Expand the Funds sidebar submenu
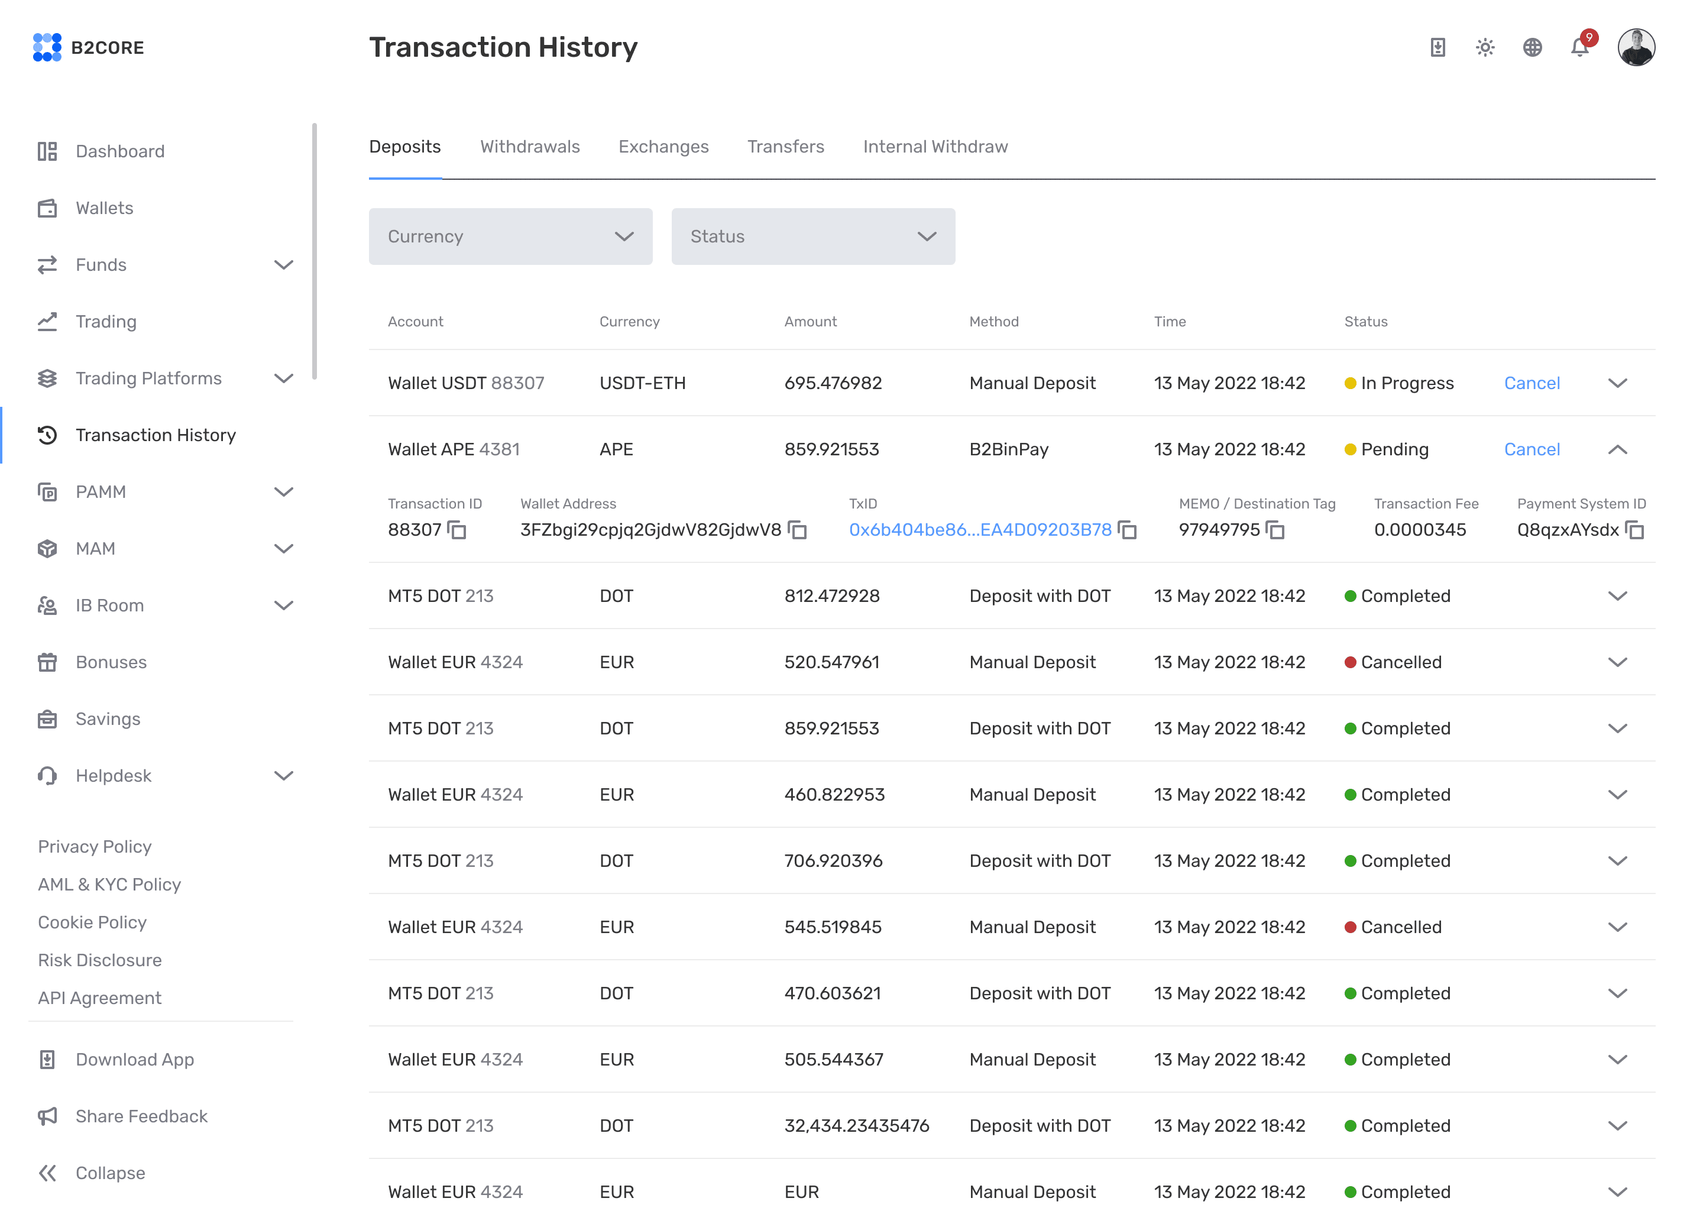Viewport: 1703px width, 1211px height. coord(283,265)
